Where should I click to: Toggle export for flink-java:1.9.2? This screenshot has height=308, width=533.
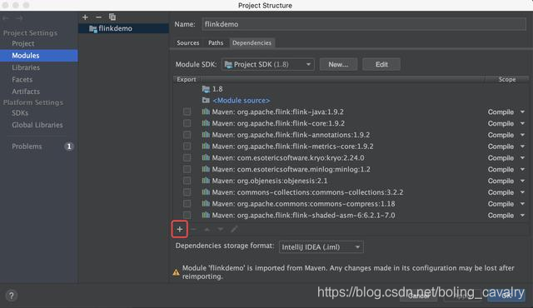(x=187, y=112)
